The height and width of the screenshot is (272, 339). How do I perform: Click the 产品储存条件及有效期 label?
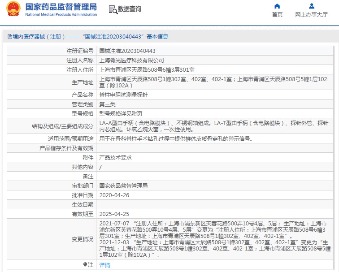(66, 148)
